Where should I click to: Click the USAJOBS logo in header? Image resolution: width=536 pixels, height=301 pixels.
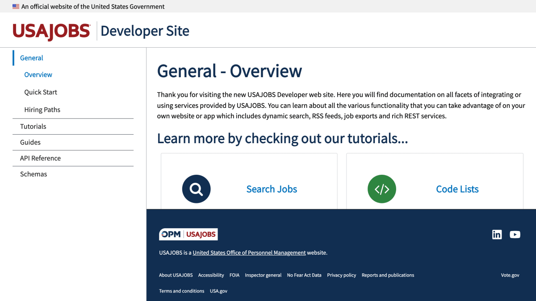coord(51,31)
